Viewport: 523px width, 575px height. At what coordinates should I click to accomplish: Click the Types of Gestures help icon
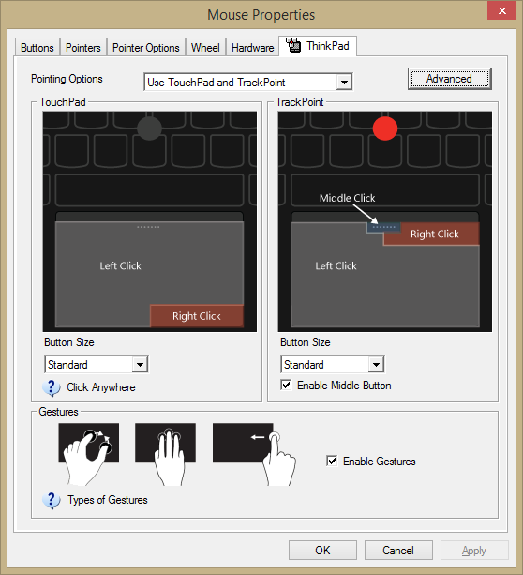click(52, 500)
